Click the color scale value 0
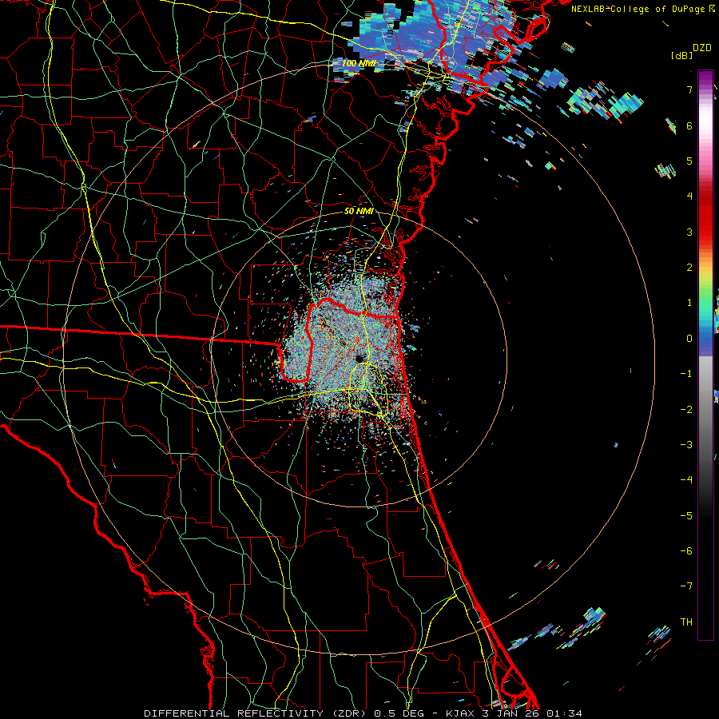 coord(689,339)
